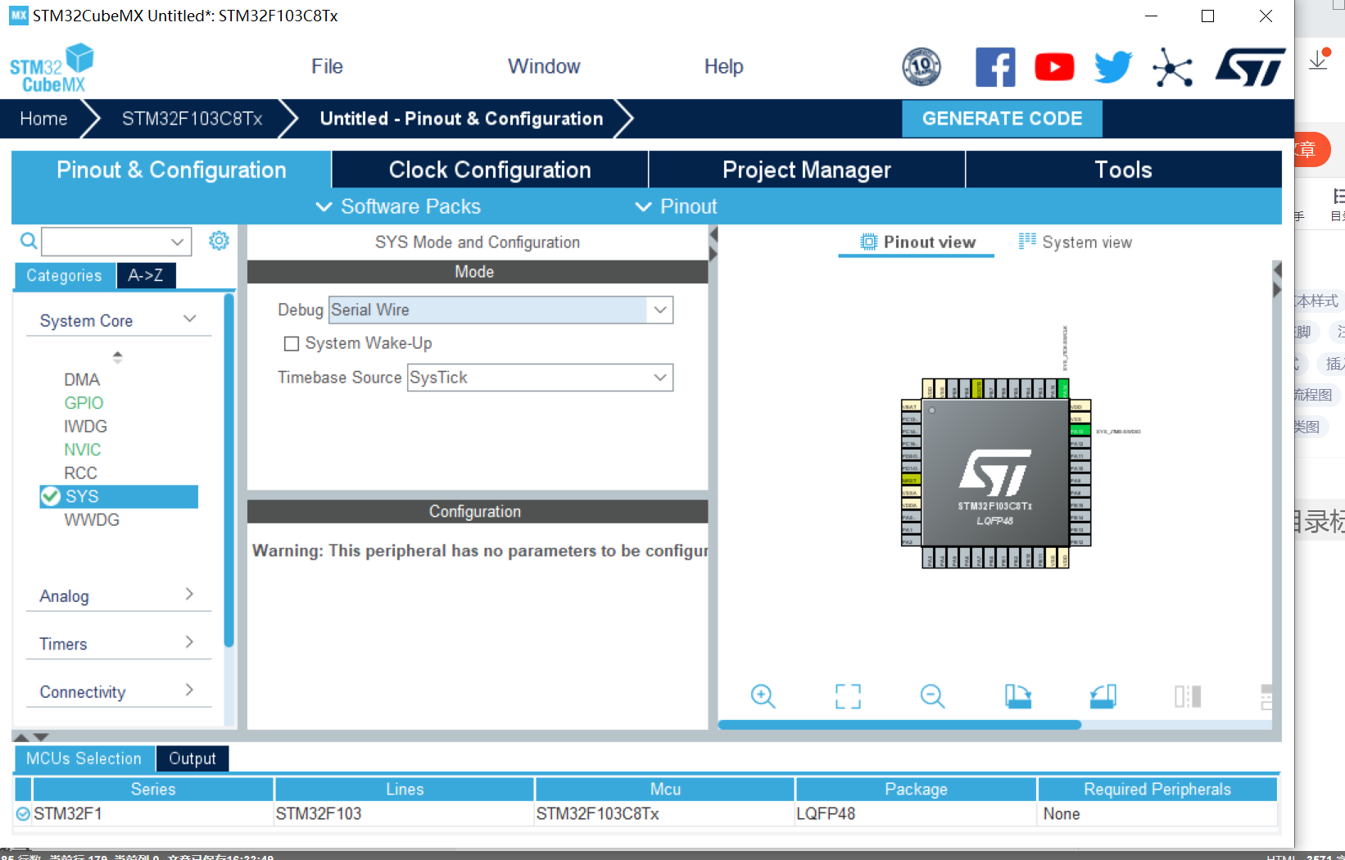Open the Window menu
Screen dimensions: 1345x860
(544, 66)
